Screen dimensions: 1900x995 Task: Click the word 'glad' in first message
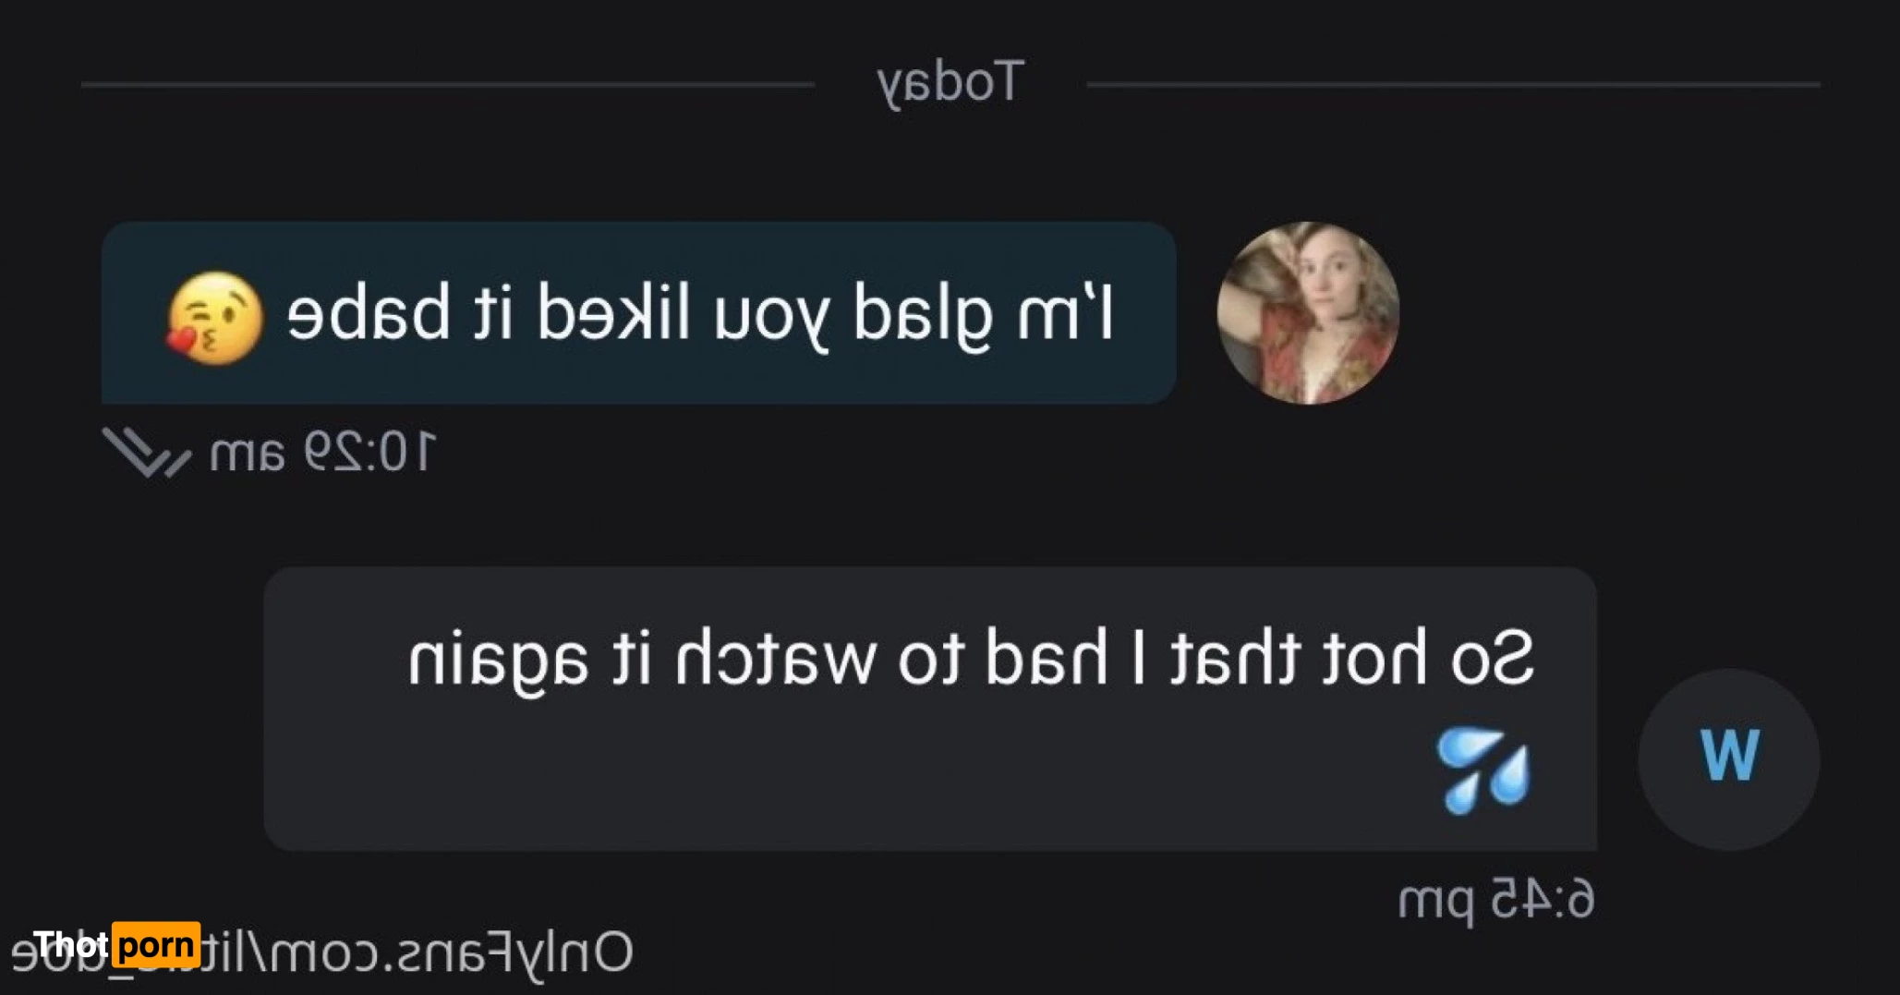[923, 317]
